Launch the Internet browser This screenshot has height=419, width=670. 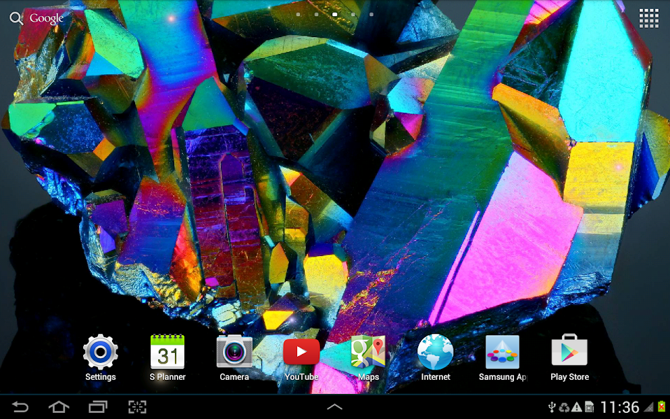(x=436, y=358)
